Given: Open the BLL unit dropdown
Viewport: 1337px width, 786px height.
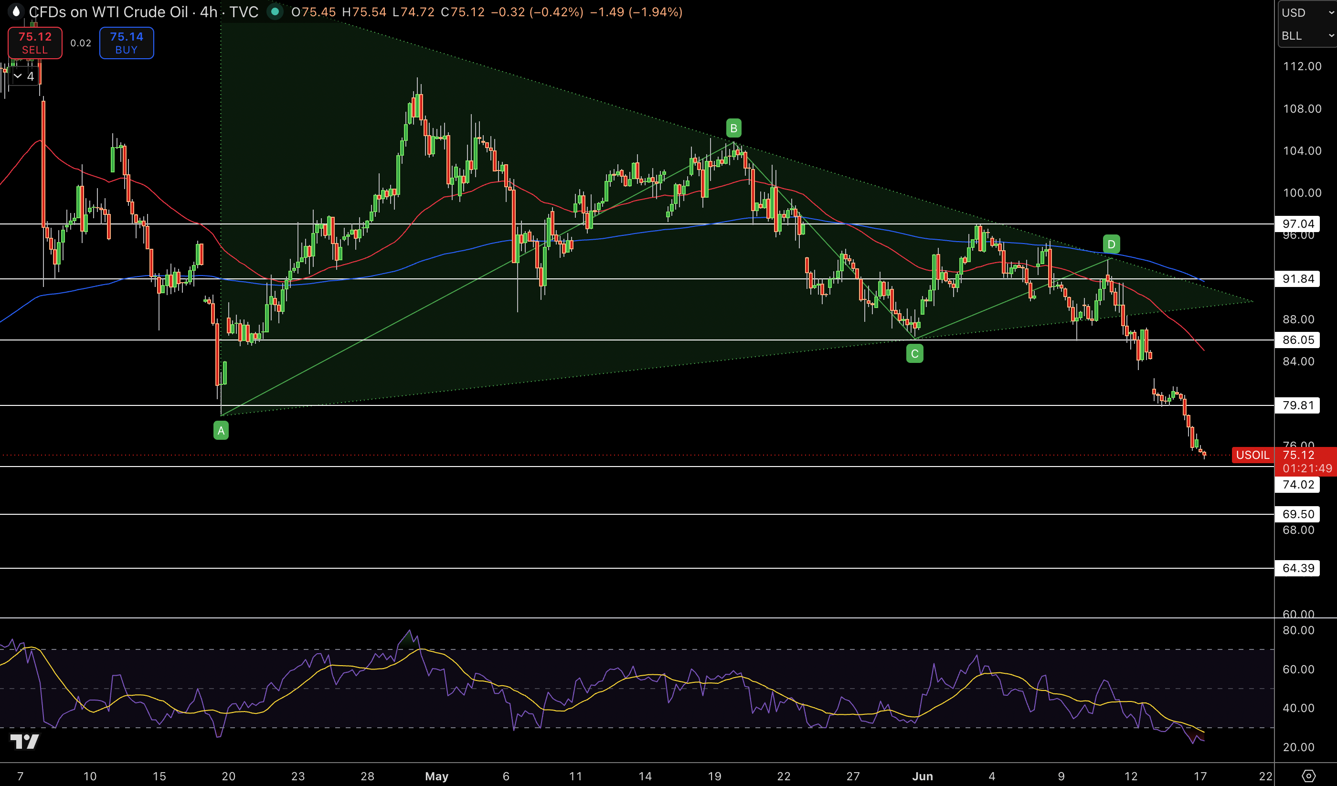Looking at the screenshot, I should pyautogui.click(x=1307, y=35).
